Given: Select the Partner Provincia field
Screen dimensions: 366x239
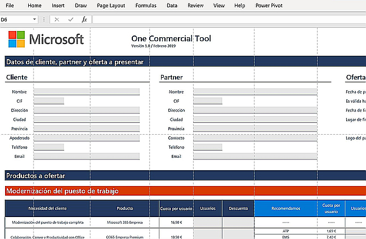Looking at the screenshot, I should pos(255,129).
